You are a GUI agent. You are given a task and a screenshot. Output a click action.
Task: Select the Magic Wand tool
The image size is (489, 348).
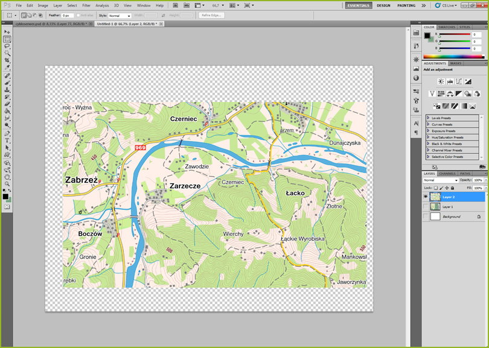click(x=7, y=53)
